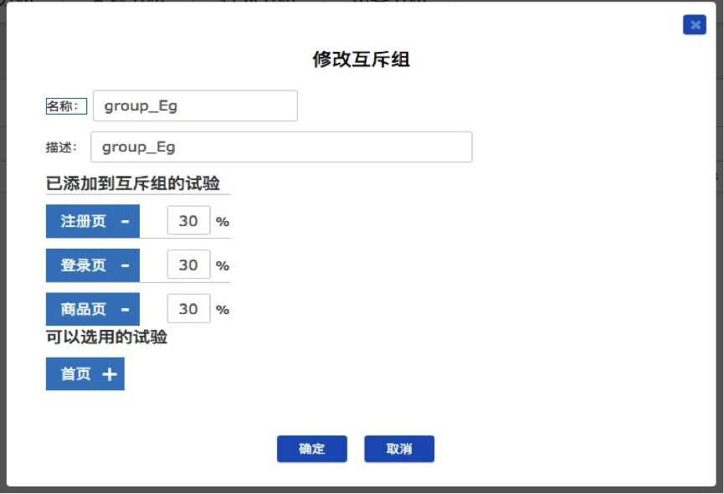Edit the 注册页 percentage field
724x494 pixels.
click(x=188, y=221)
